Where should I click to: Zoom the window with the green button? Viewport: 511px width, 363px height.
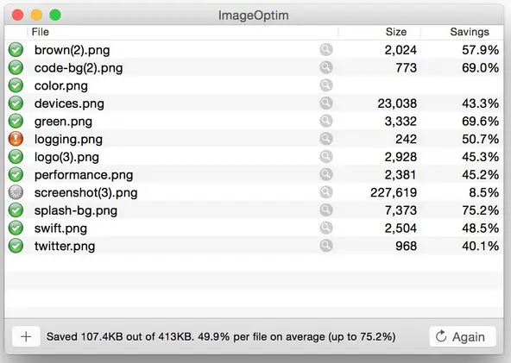point(55,15)
